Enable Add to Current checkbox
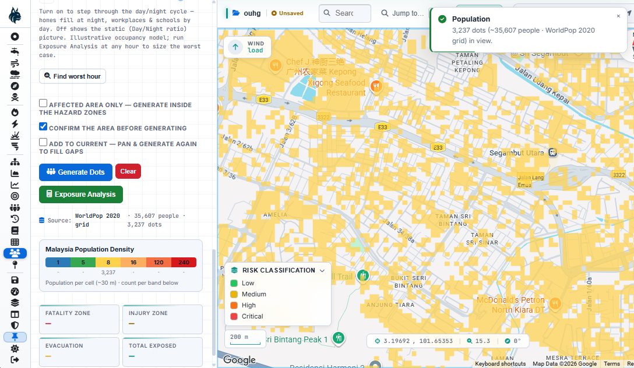 click(x=43, y=142)
